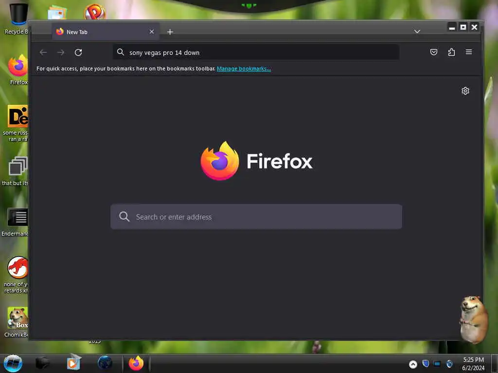Click the globe icon in the taskbar
This screenshot has width=498, height=373.
[105, 363]
